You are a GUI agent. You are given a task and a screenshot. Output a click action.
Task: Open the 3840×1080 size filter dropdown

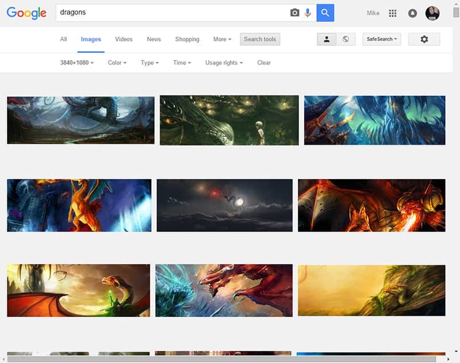click(x=77, y=63)
